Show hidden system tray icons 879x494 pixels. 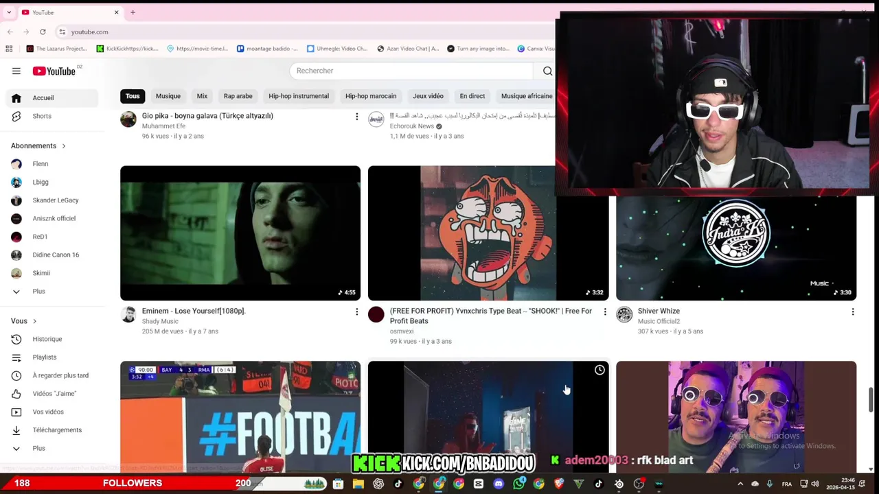coord(741,484)
